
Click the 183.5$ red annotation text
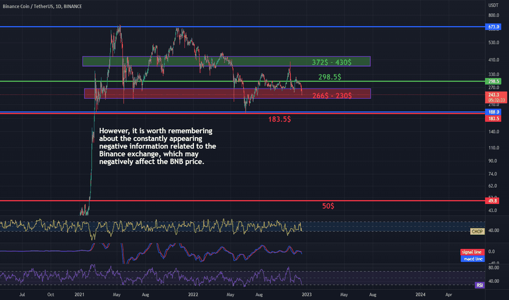point(279,119)
